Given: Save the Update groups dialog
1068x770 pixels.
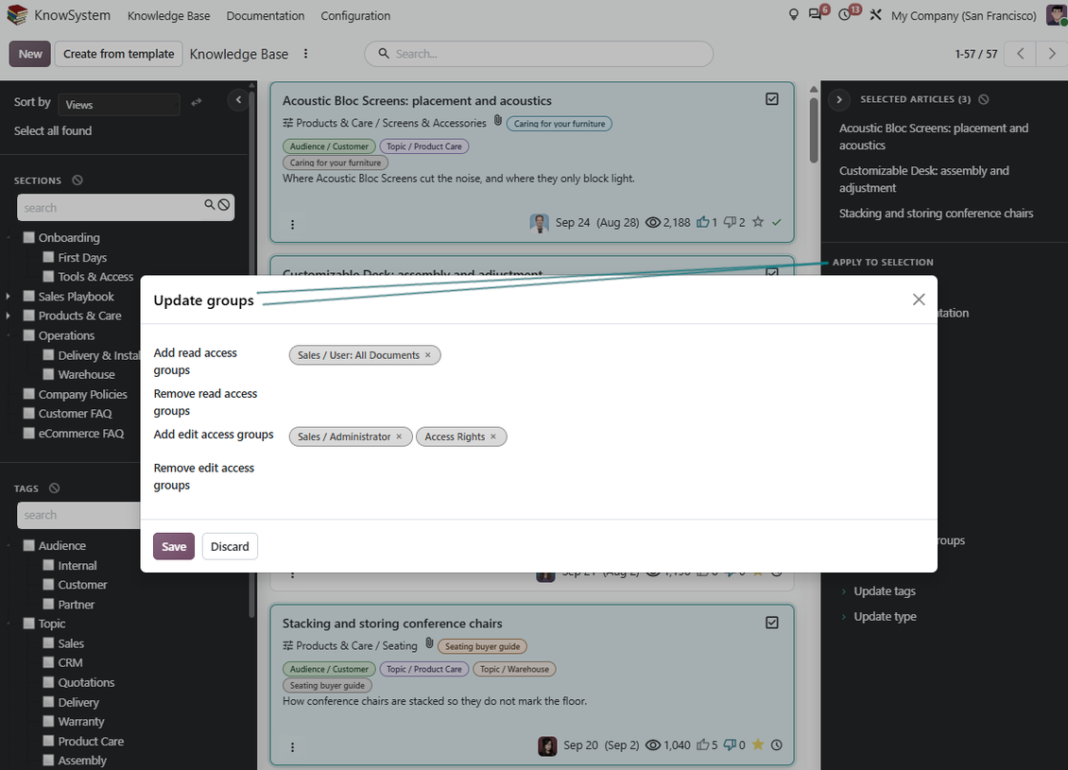Looking at the screenshot, I should pos(174,546).
